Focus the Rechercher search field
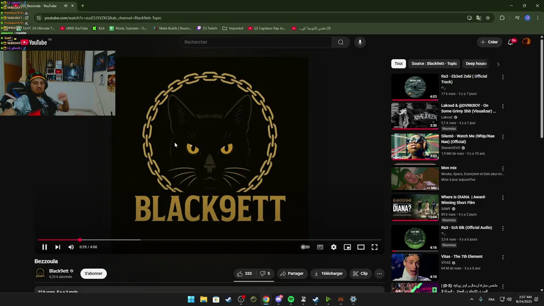Image resolution: width=544 pixels, height=306 pixels. [256, 42]
